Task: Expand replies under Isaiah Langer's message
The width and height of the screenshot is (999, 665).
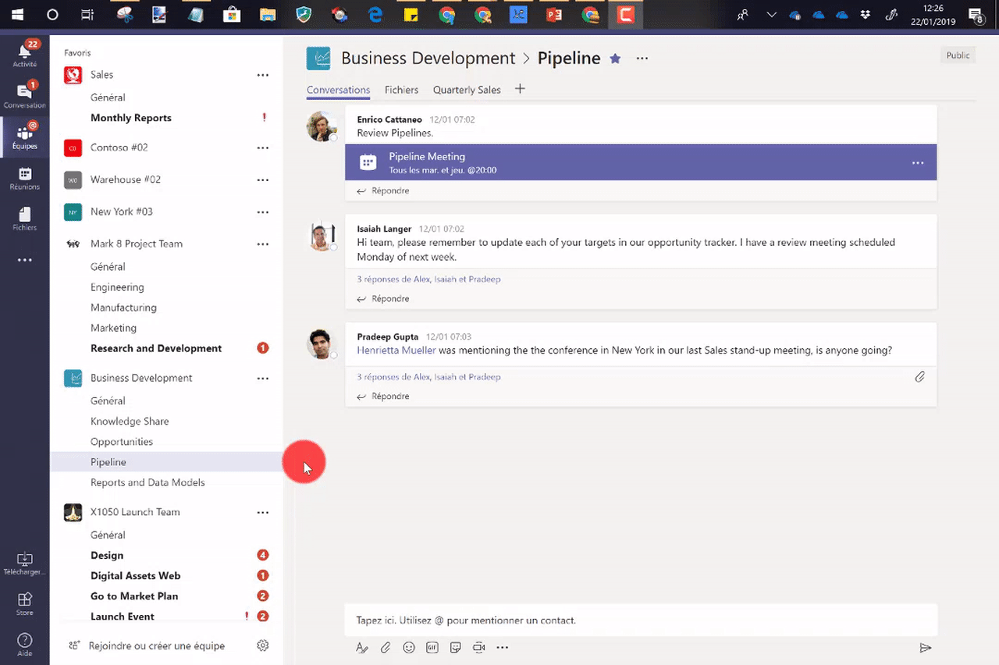Action: [428, 279]
